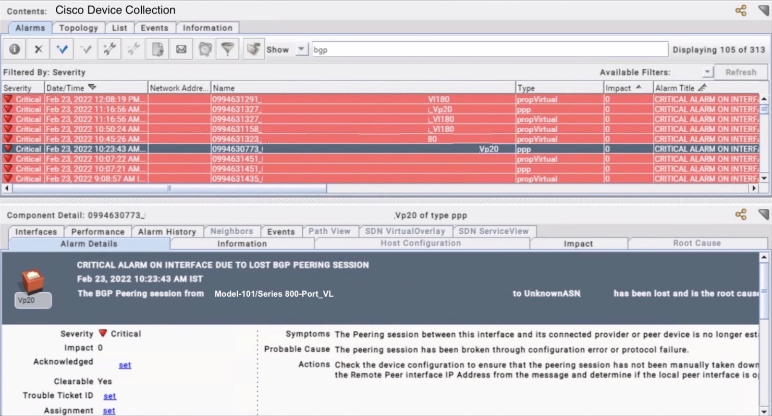Click the share icon beside Cisco Device Collection

click(x=741, y=10)
